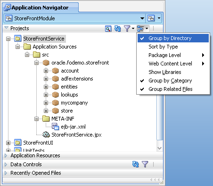Open the Web Content Level submenu
This screenshot has width=213, height=186.
click(173, 64)
